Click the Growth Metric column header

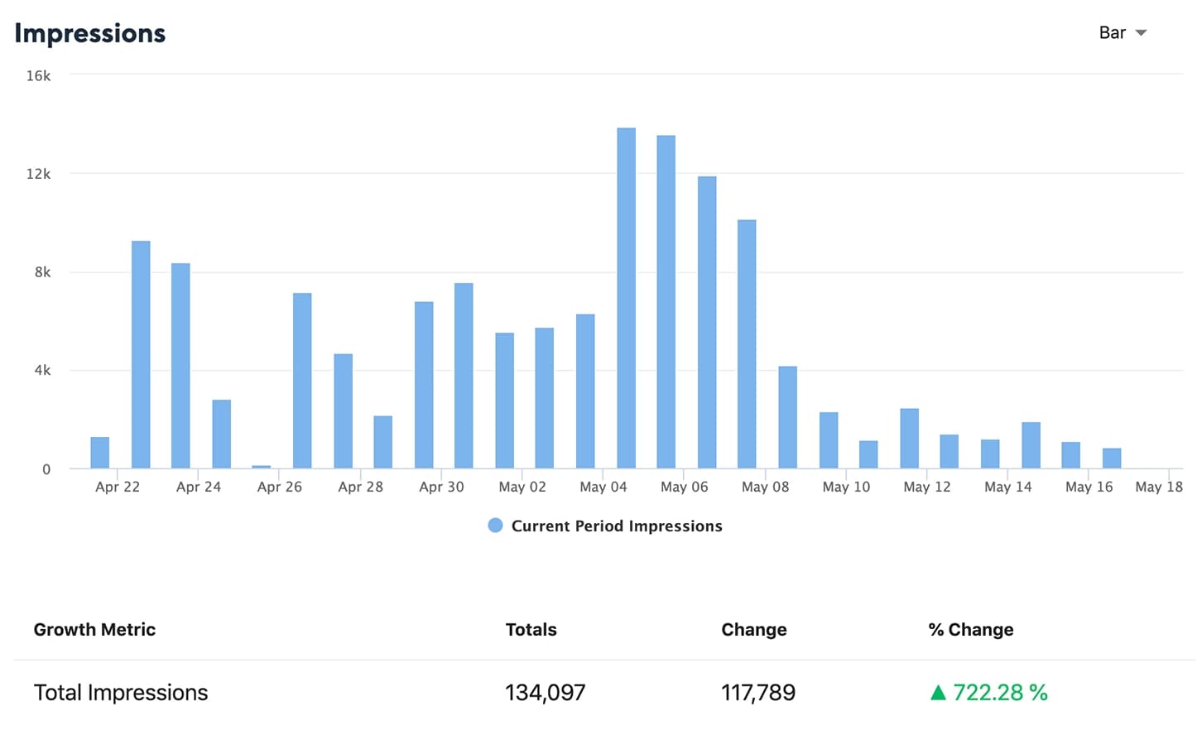94,629
